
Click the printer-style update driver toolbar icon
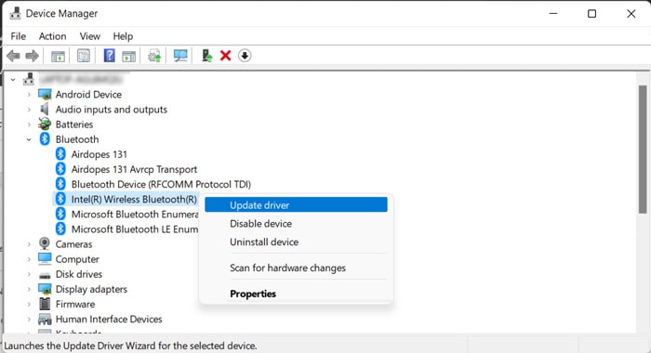tap(154, 56)
